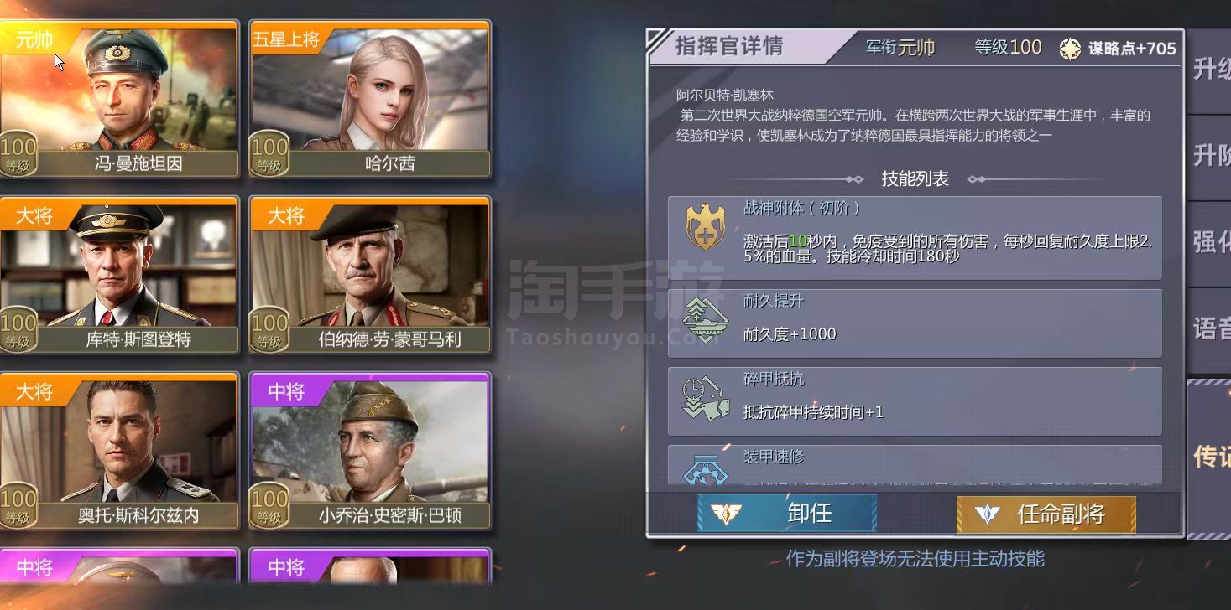Click the 战神附体 skill eagle icon

(x=706, y=227)
